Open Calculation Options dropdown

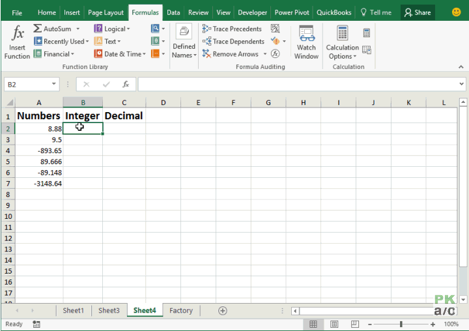[343, 42]
